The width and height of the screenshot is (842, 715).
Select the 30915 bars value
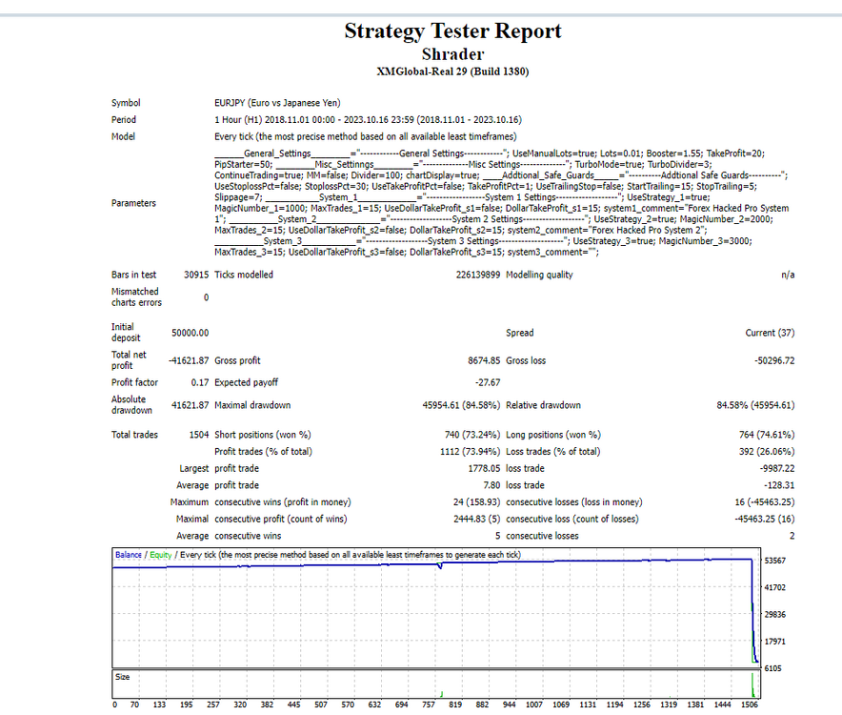click(196, 275)
